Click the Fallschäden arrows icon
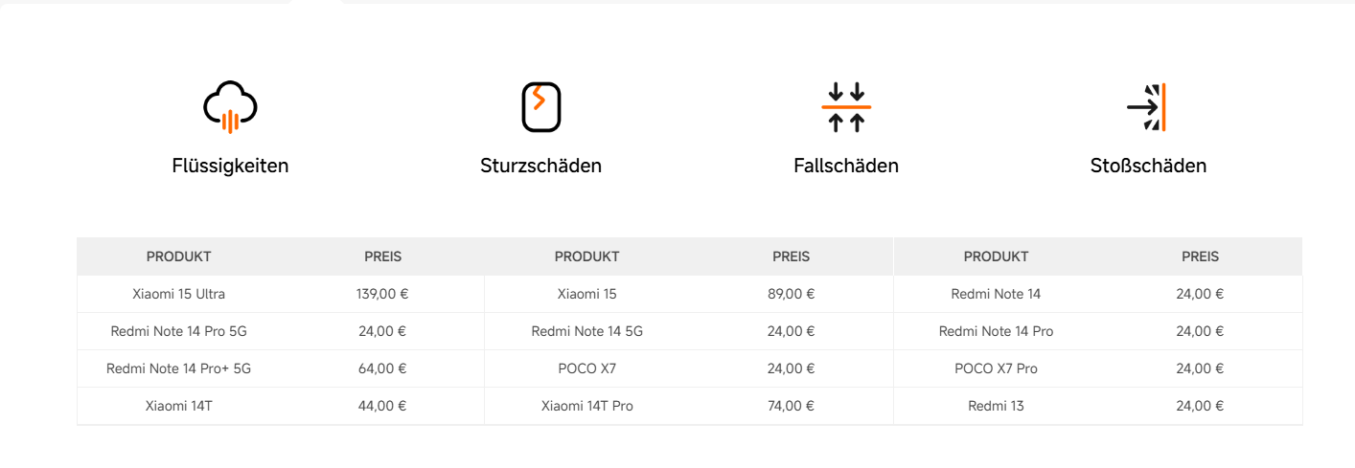Screen dimensions: 1355x468 pyautogui.click(x=846, y=106)
